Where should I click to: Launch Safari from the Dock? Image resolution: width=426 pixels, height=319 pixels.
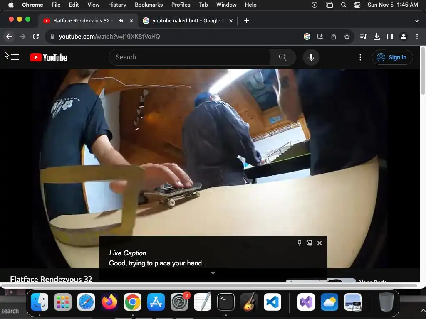pos(86,302)
